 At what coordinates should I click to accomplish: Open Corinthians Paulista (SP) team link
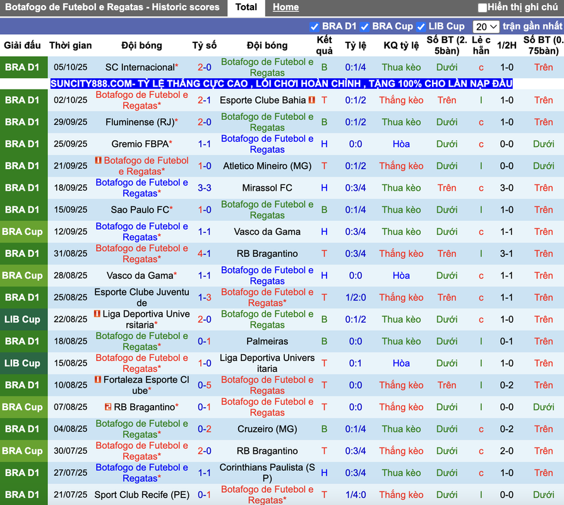point(267,473)
